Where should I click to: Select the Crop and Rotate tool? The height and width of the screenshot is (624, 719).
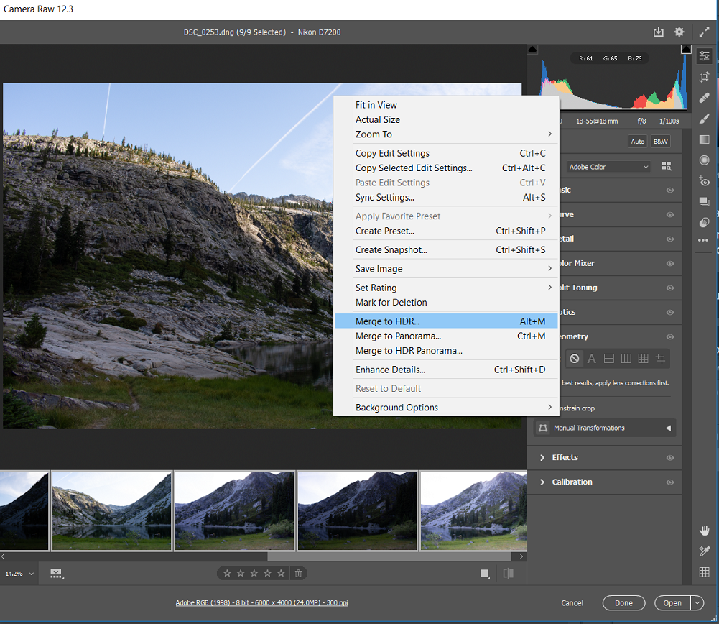[704, 77]
